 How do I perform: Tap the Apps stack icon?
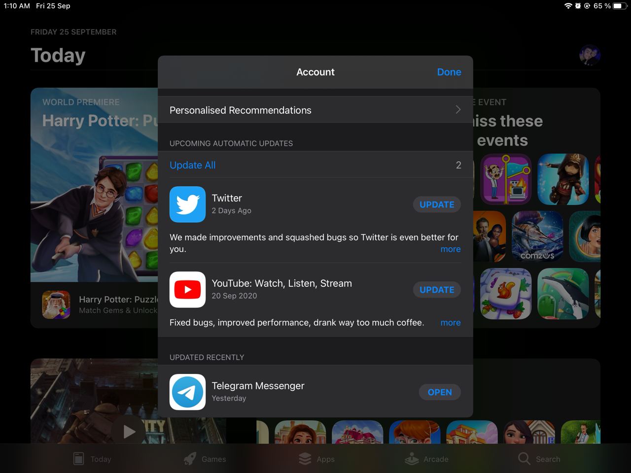pos(305,459)
